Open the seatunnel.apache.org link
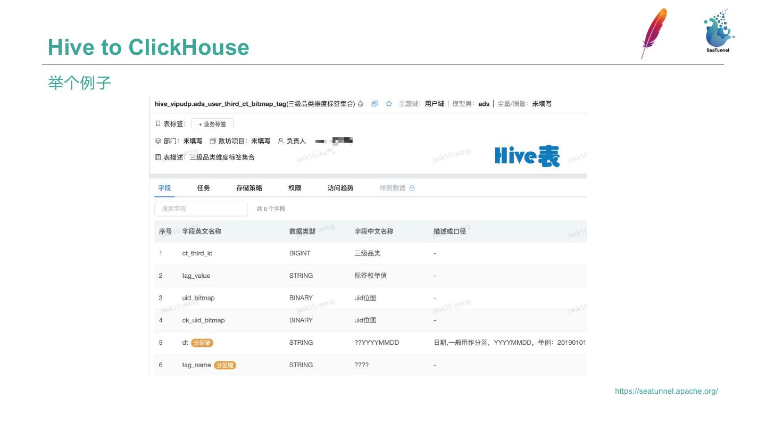Screen dimensions: 766x431 [x=667, y=391]
